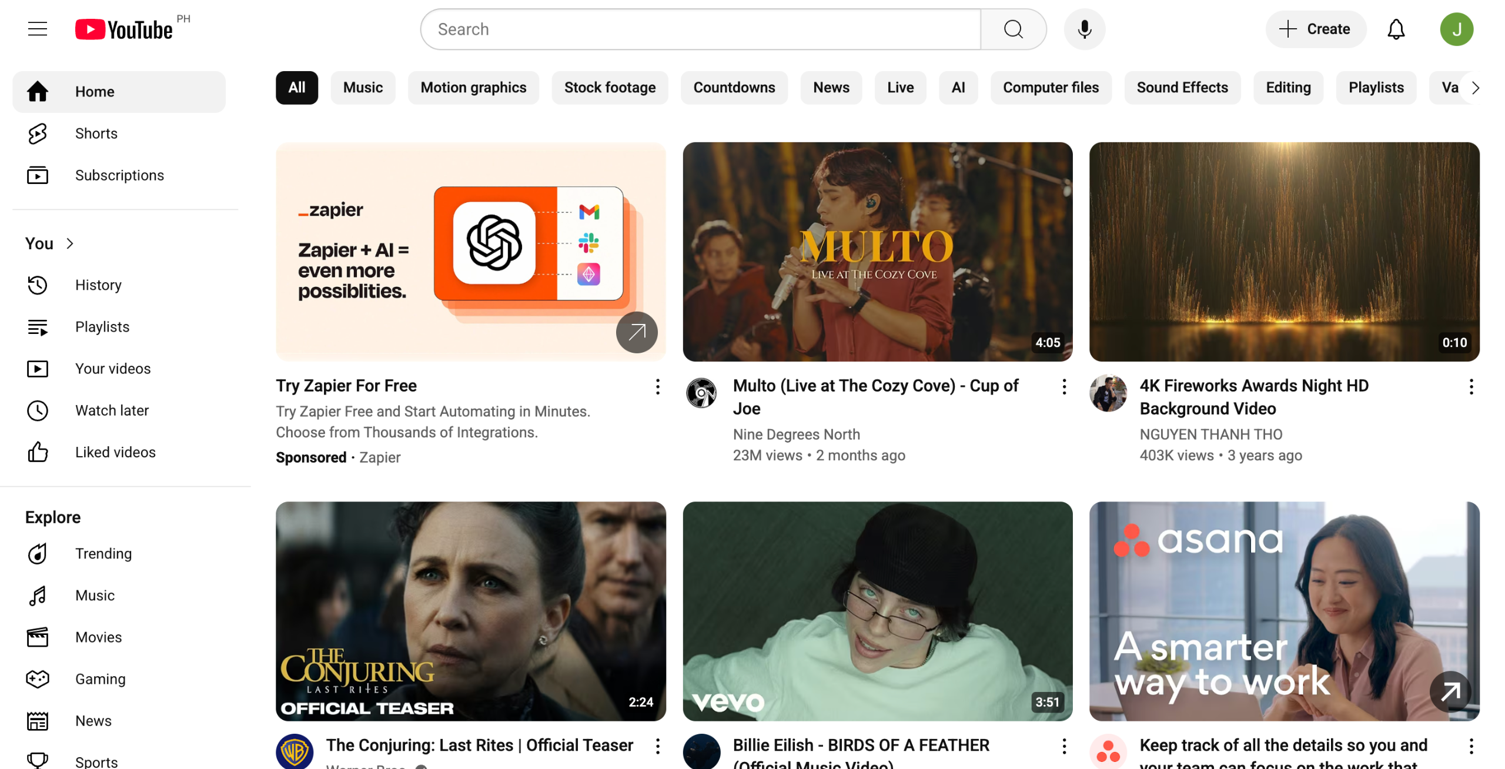Open options menu for Multo video
1505x769 pixels.
pyautogui.click(x=1064, y=386)
